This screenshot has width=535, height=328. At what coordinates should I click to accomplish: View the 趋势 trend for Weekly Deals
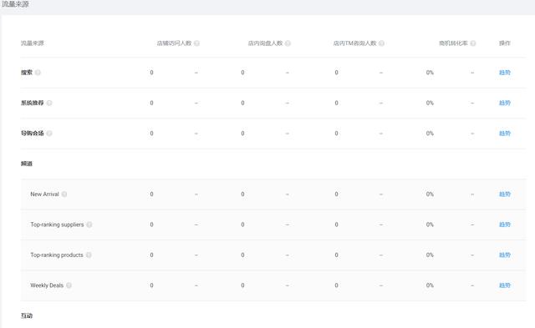(505, 285)
